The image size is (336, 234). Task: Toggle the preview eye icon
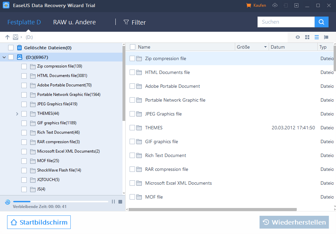(x=298, y=37)
